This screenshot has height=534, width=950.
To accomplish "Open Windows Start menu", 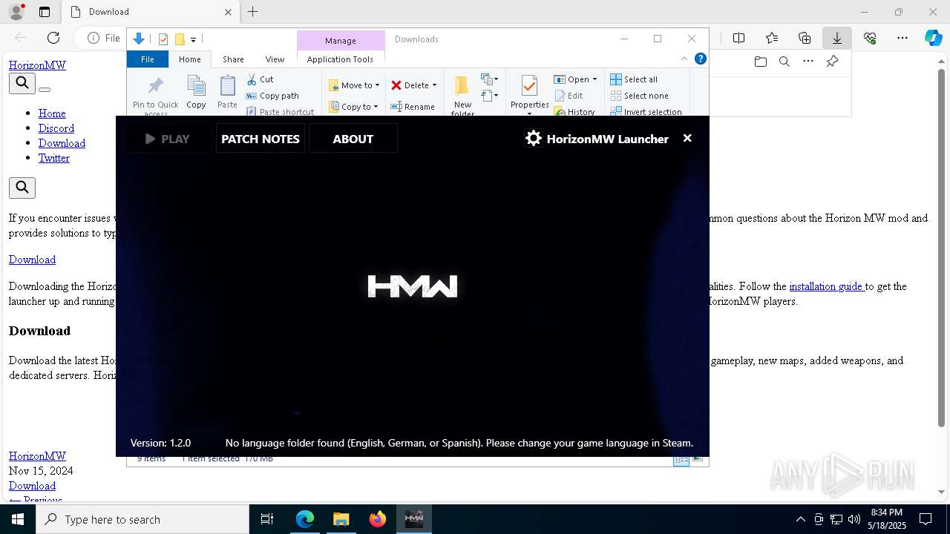I will [17, 519].
